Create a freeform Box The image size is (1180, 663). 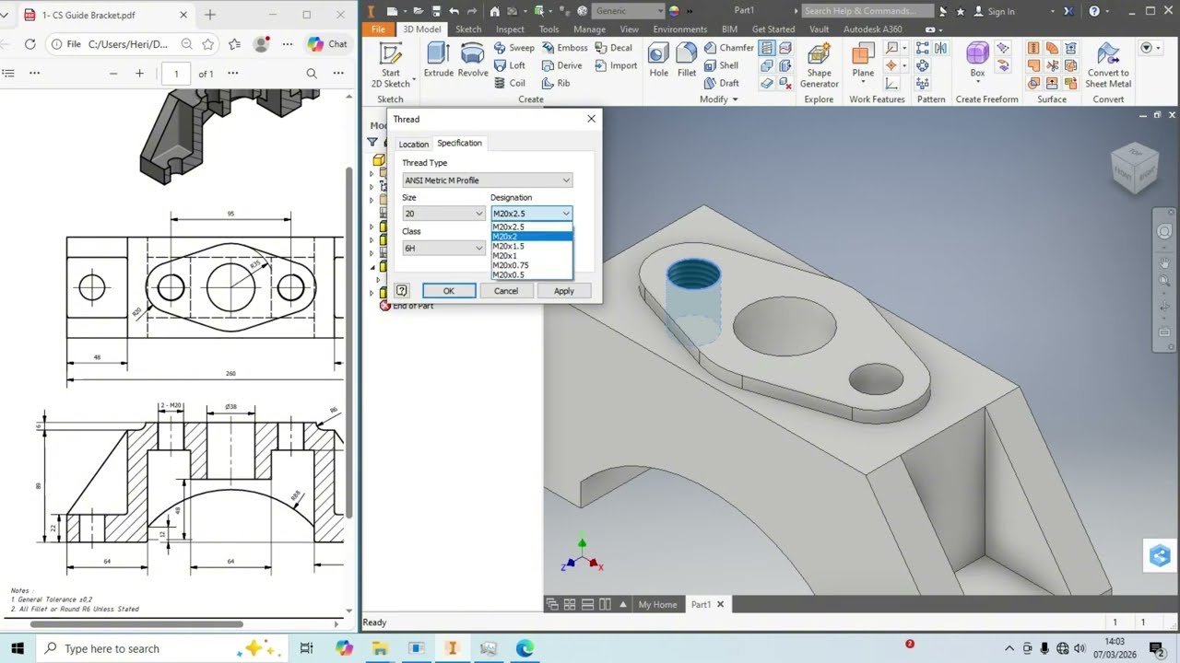pos(977,58)
